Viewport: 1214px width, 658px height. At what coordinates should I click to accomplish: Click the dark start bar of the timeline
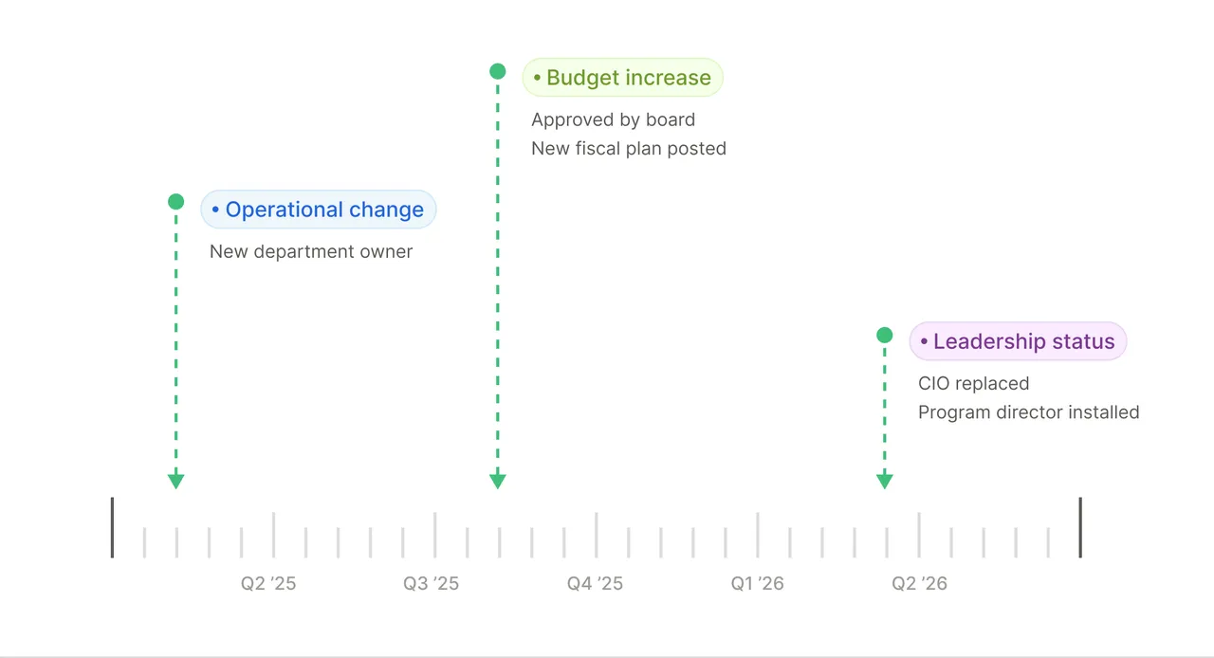[x=112, y=527]
